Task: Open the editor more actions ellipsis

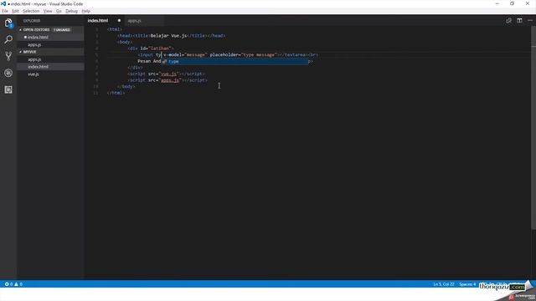Action: 530,20
